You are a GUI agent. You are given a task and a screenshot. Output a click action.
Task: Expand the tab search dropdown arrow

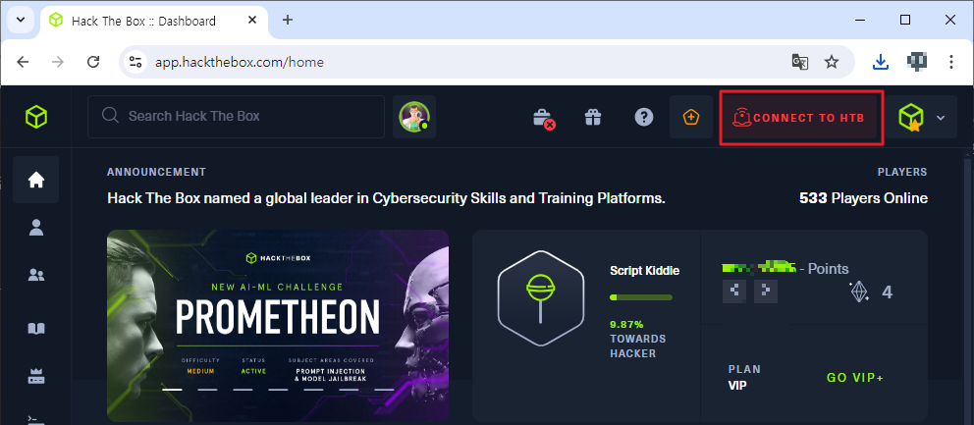[21, 20]
